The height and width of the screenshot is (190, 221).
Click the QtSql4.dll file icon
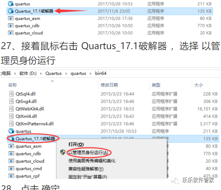[x=11, y=94]
